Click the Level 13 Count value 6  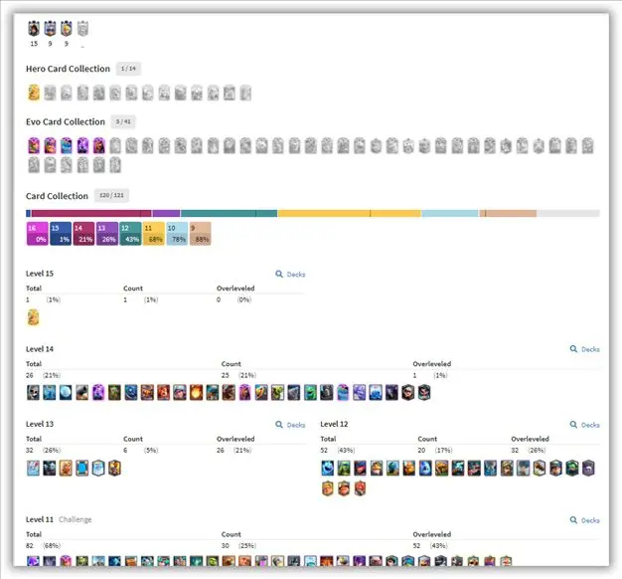click(125, 450)
